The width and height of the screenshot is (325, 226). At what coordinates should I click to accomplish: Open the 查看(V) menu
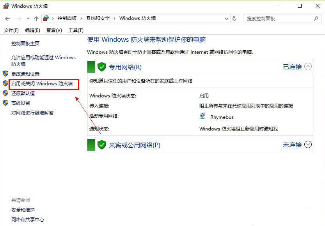pyautogui.click(x=54, y=30)
